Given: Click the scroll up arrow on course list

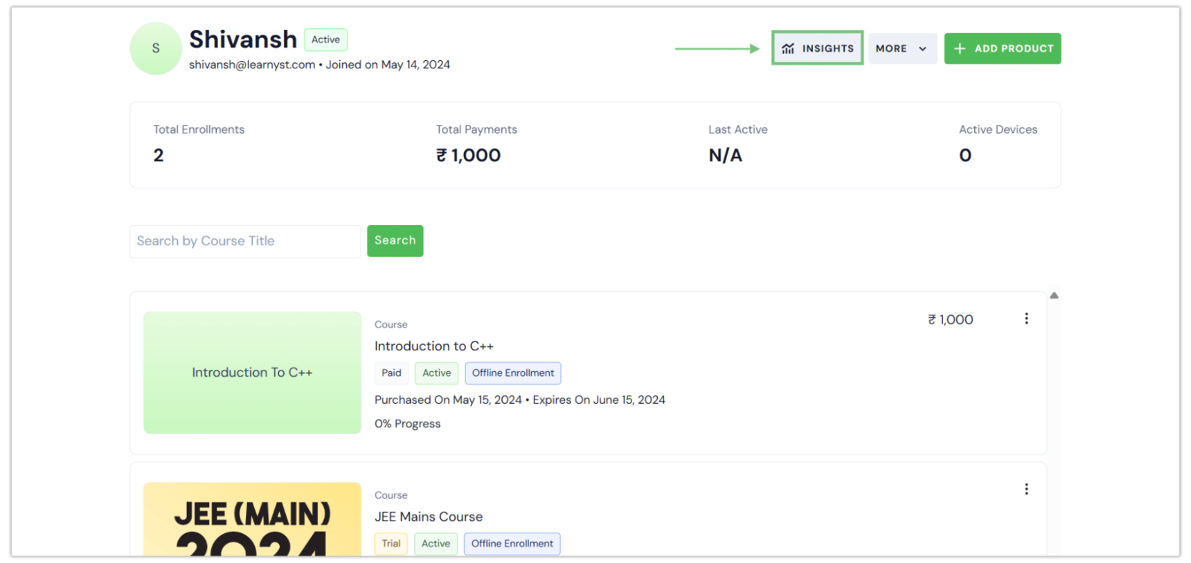Looking at the screenshot, I should (1054, 296).
